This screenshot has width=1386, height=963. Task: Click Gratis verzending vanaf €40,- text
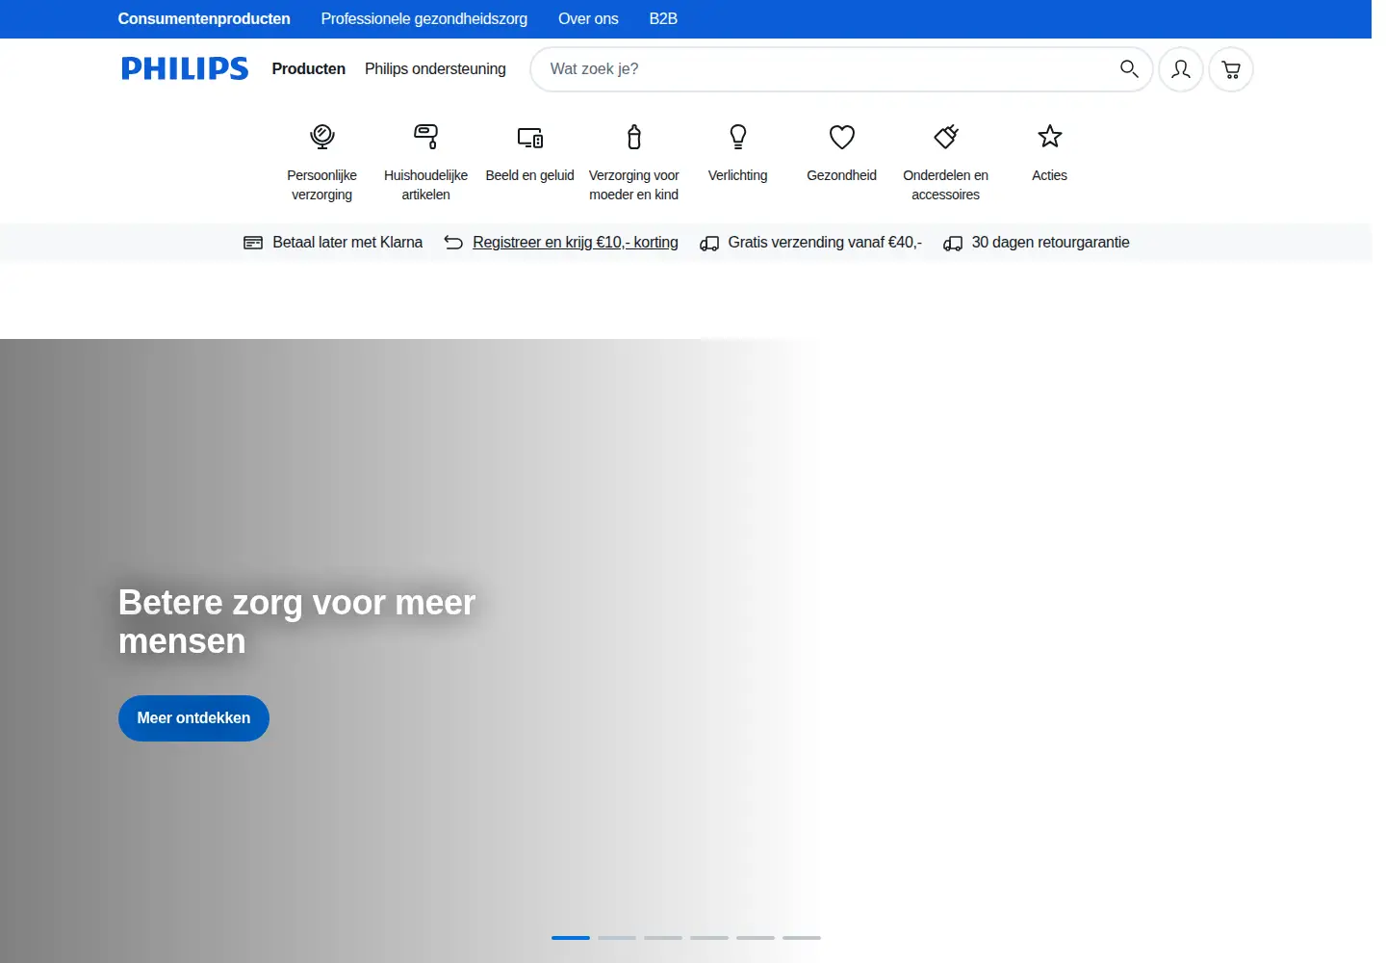825,243
